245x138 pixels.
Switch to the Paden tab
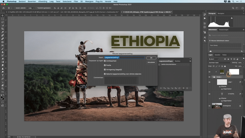tap(224, 55)
